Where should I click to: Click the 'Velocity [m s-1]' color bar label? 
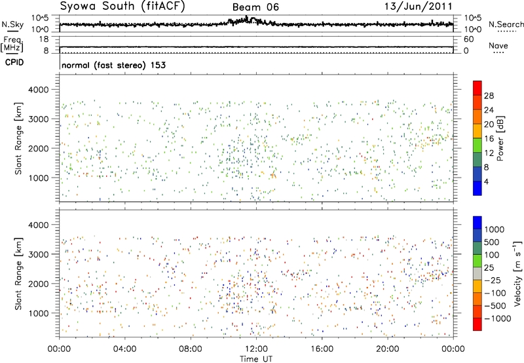[x=517, y=273]
